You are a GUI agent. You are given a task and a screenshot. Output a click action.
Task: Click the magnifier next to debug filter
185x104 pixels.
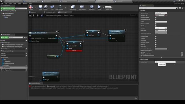[x=112, y=7]
